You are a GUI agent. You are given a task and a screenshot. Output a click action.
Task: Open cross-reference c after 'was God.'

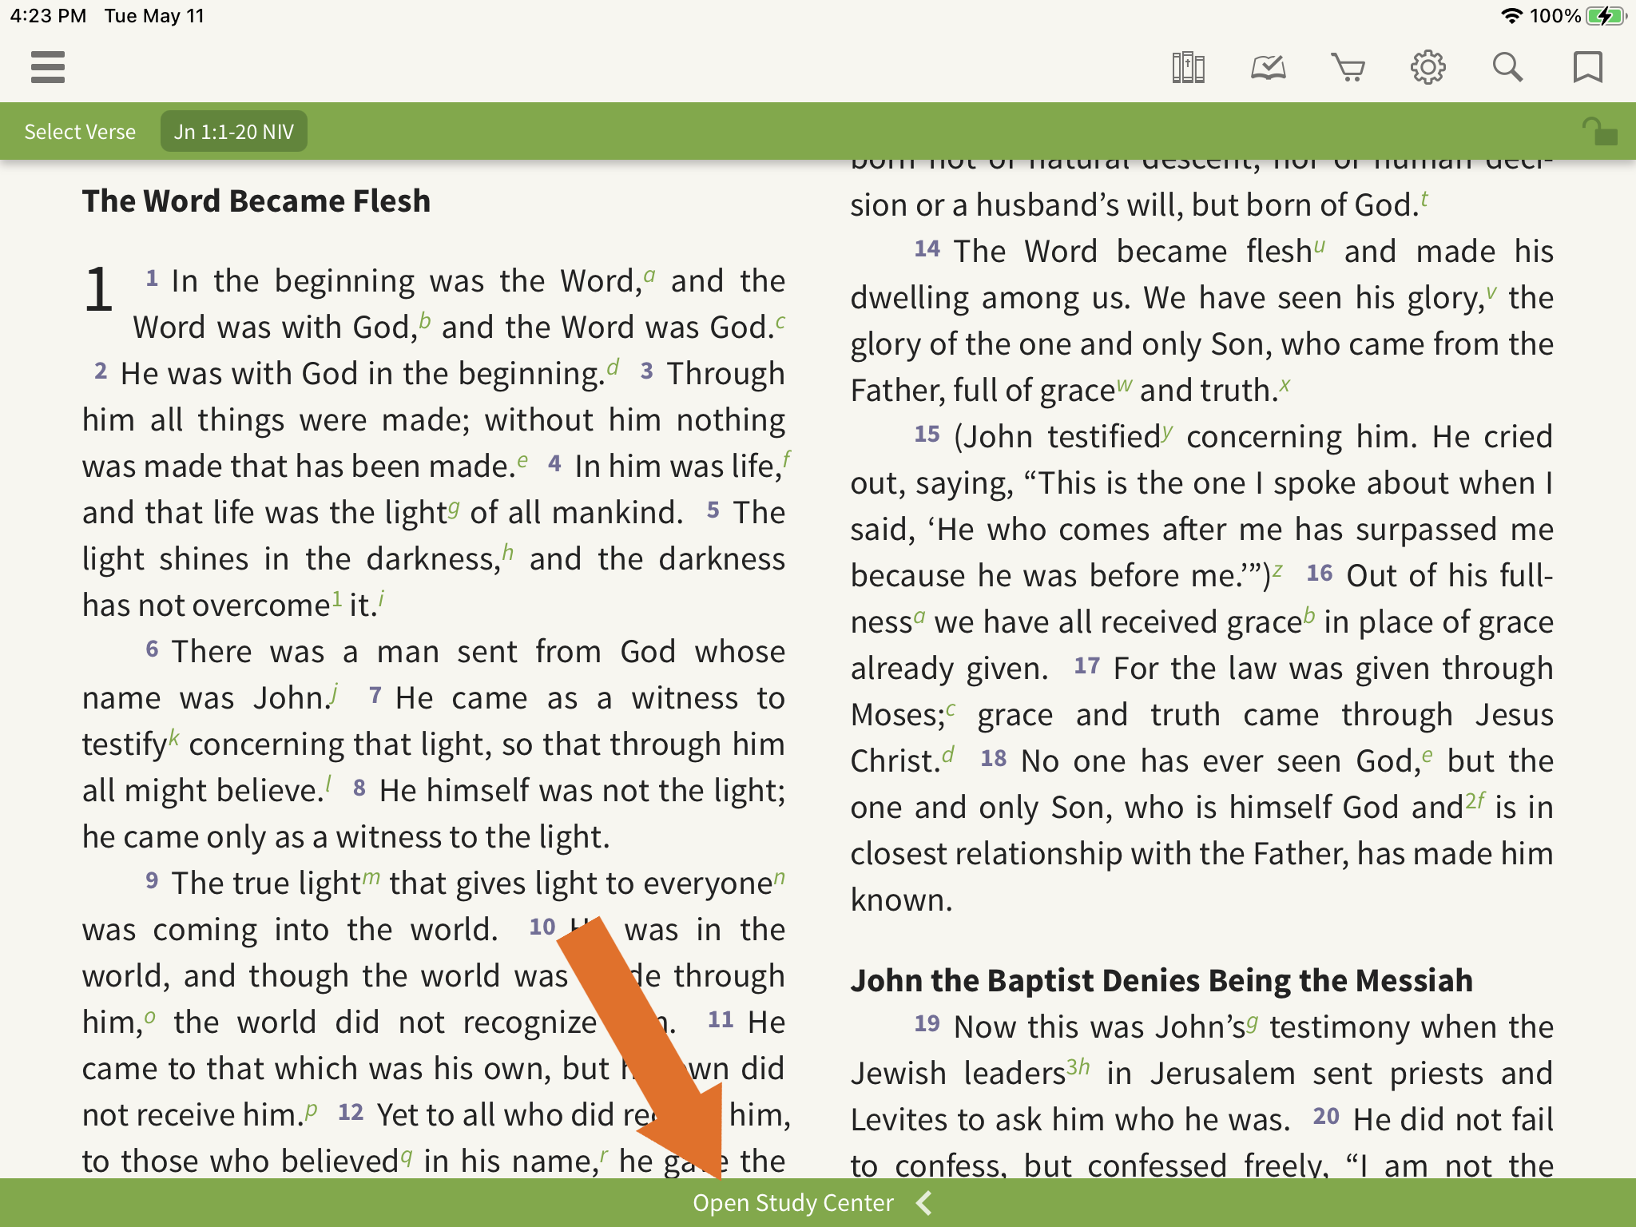tap(780, 322)
